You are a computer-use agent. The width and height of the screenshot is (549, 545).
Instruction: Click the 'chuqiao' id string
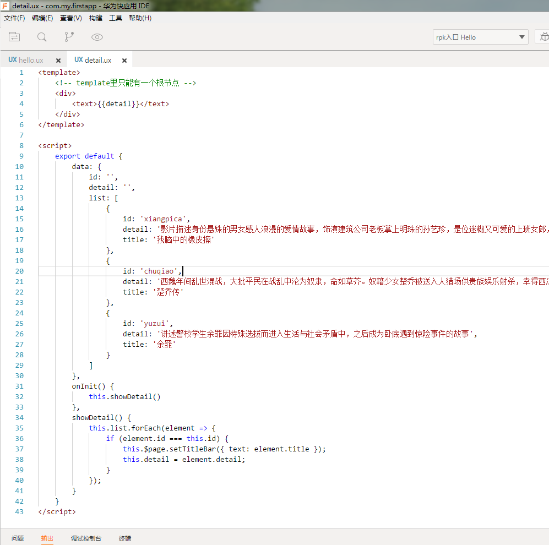coord(159,271)
